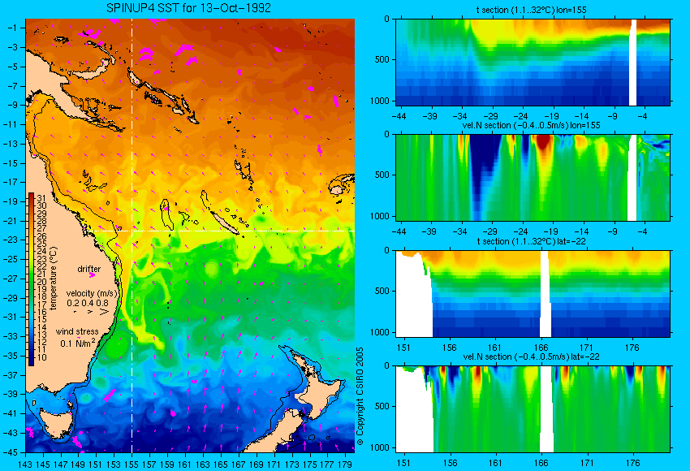
Task: Click the vertical temperature (°C) color bar label
Action: point(54,279)
